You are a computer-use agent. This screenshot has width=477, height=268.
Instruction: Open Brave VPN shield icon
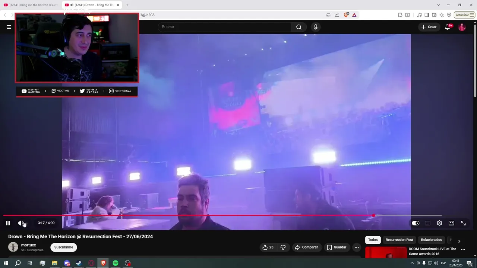449,15
